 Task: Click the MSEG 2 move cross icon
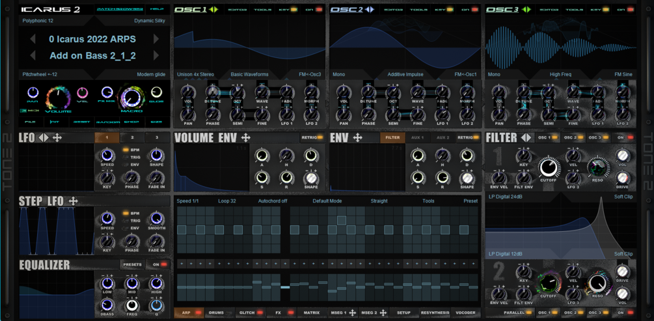[383, 313]
